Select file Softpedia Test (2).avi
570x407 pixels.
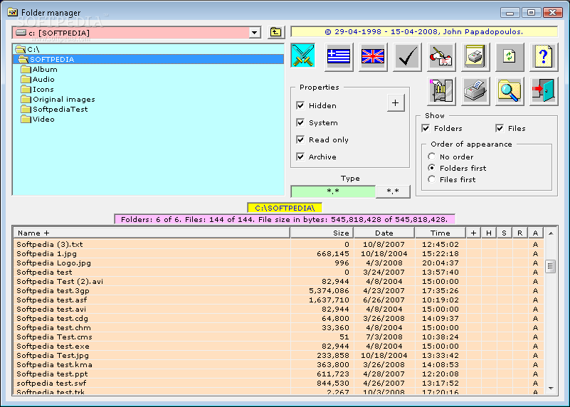278,281
